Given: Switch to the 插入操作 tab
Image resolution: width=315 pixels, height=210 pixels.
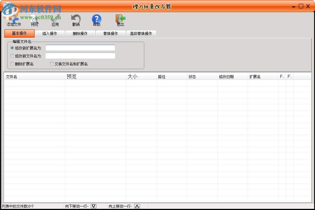Looking at the screenshot, I should [x=50, y=34].
